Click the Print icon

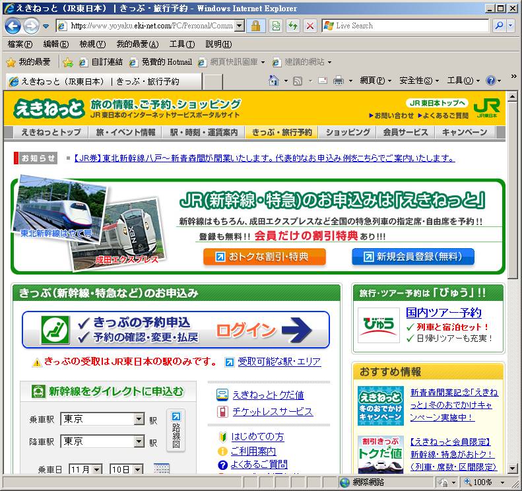coord(339,81)
